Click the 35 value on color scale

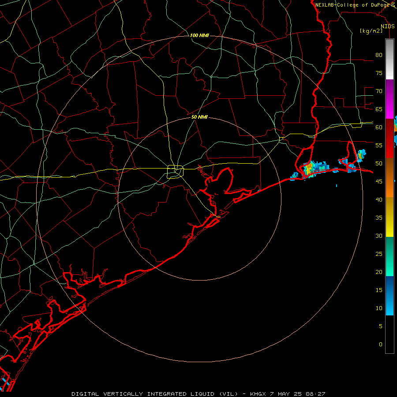pyautogui.click(x=379, y=218)
